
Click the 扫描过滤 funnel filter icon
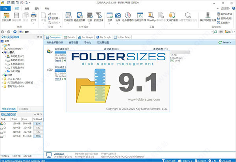click(99, 15)
